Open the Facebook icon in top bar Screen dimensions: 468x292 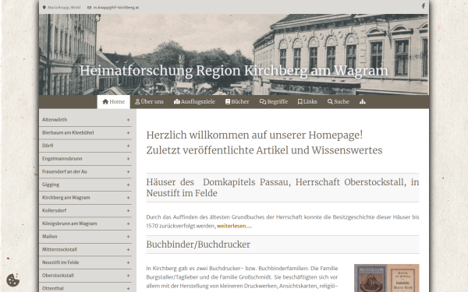(x=424, y=6)
